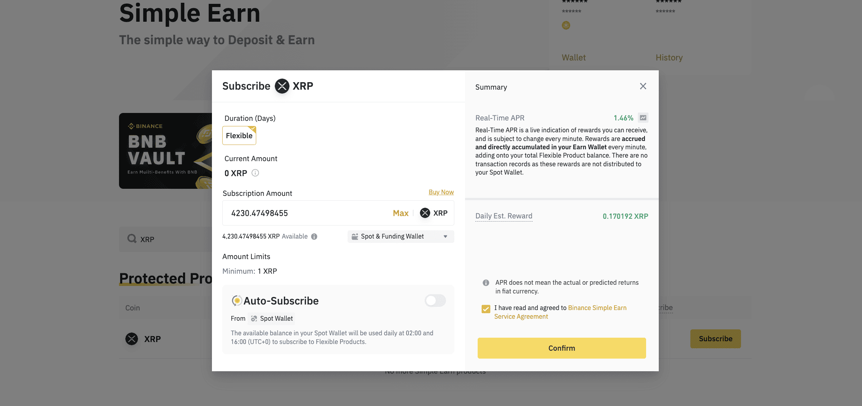This screenshot has width=862, height=406.
Task: Click Max to fill subscription amount
Action: point(401,213)
